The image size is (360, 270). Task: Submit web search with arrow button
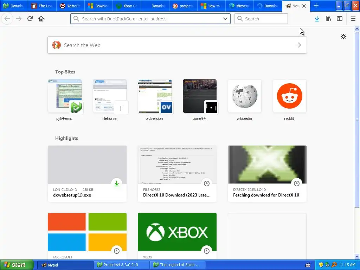pyautogui.click(x=298, y=45)
